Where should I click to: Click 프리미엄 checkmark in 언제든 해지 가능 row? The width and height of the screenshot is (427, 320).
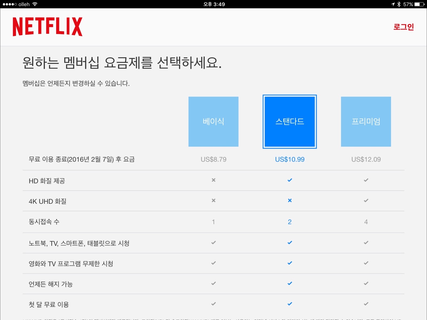366,283
